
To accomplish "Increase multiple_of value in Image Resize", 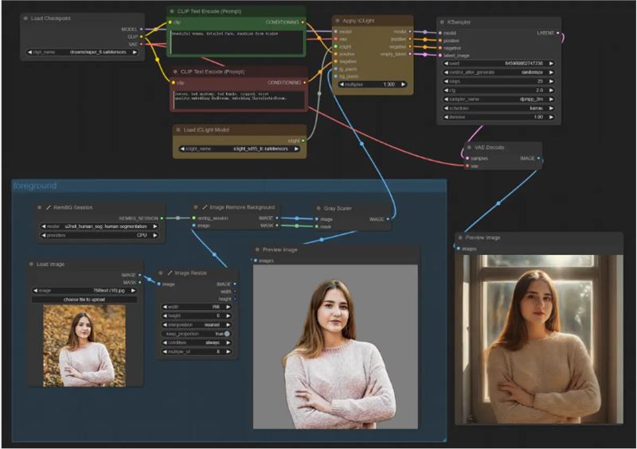I will pos(229,352).
